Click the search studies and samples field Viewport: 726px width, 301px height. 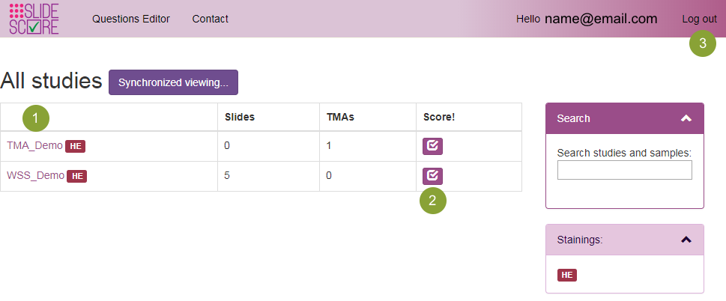[x=624, y=170]
